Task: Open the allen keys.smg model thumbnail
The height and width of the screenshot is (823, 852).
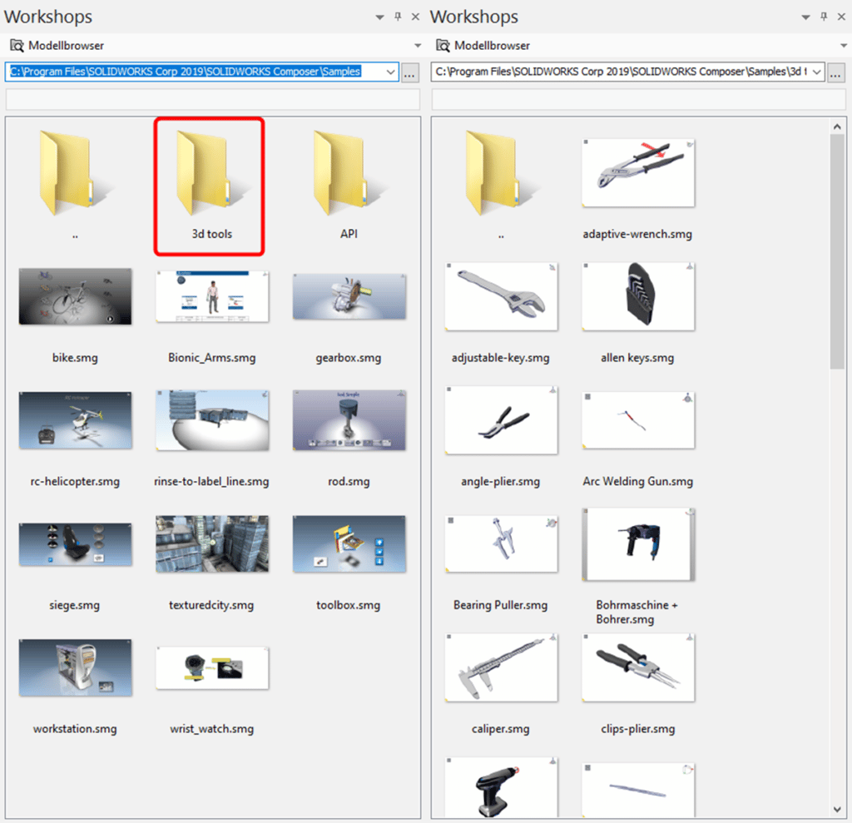Action: click(637, 295)
